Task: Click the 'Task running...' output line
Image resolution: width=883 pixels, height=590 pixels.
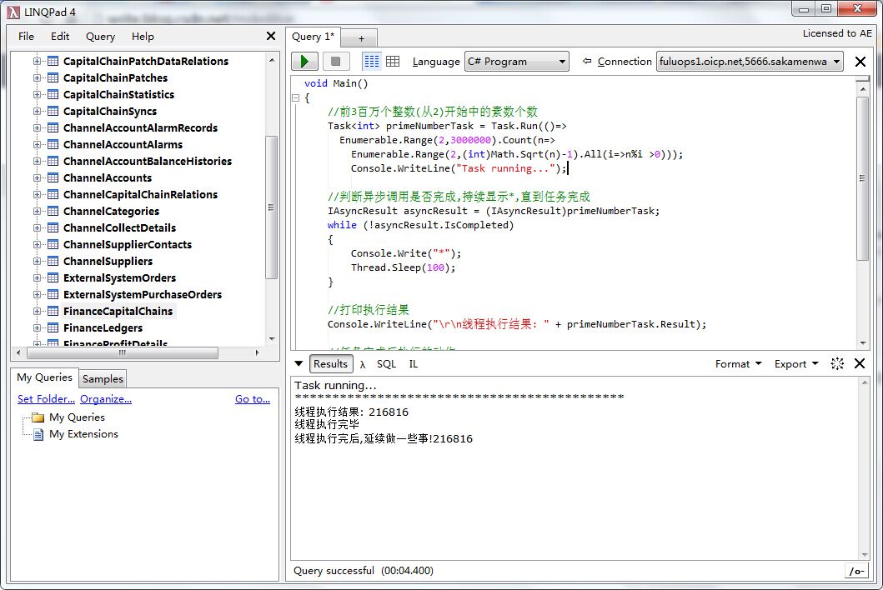Action: click(x=335, y=386)
